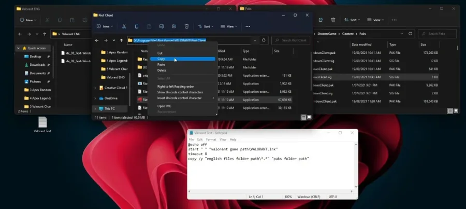Choose Open IME from the context menu
The image size is (466, 209).
182,106
